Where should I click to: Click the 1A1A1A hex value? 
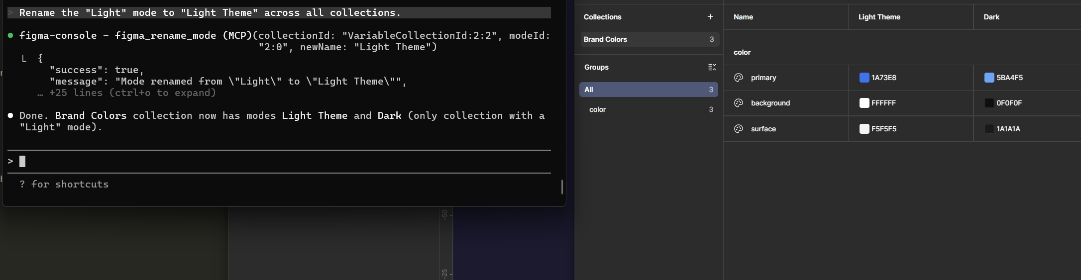[x=1008, y=129]
